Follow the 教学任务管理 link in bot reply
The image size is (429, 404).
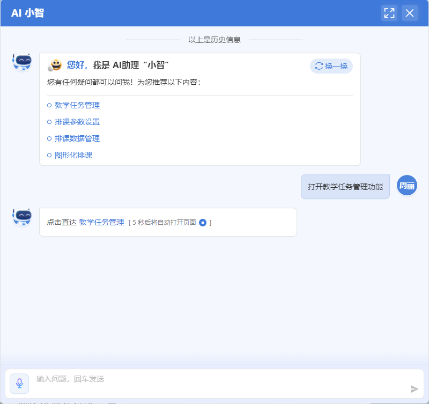click(101, 222)
